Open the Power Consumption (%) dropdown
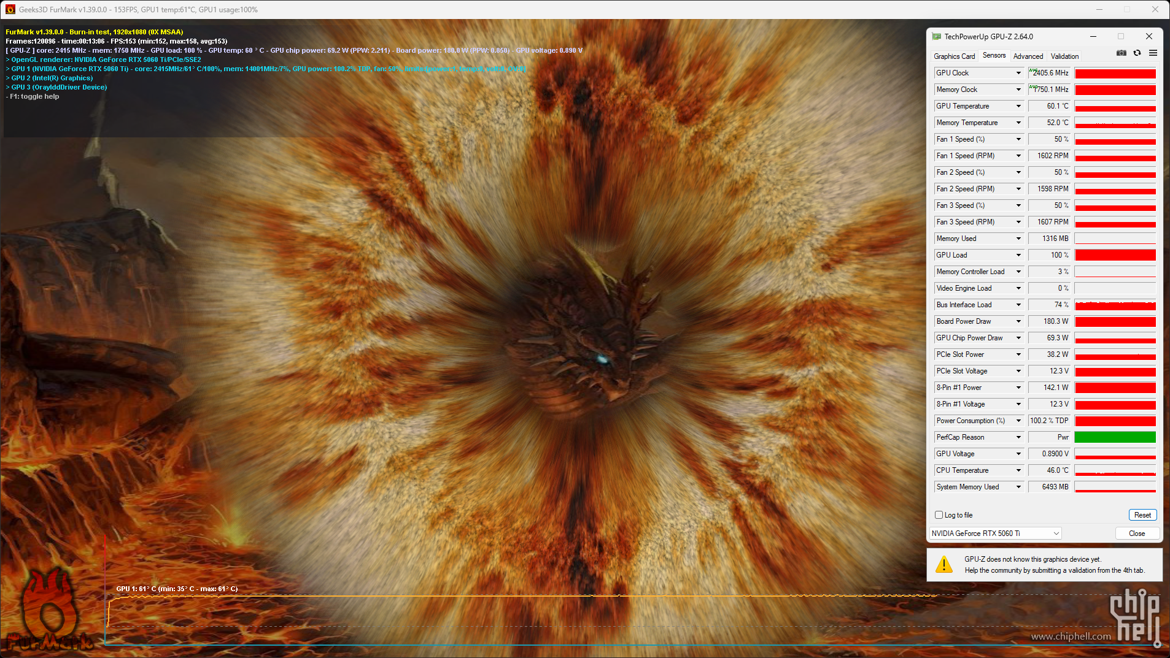Viewport: 1170px width, 658px height. coord(1018,421)
